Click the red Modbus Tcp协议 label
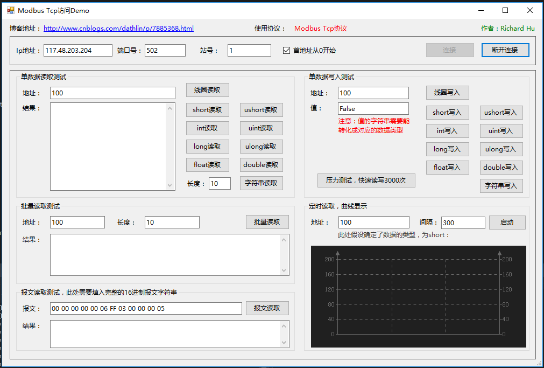This screenshot has height=368, width=544. click(321, 29)
